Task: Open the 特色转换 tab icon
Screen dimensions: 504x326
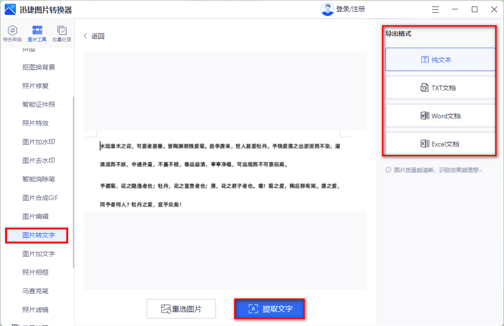Action: (x=12, y=31)
